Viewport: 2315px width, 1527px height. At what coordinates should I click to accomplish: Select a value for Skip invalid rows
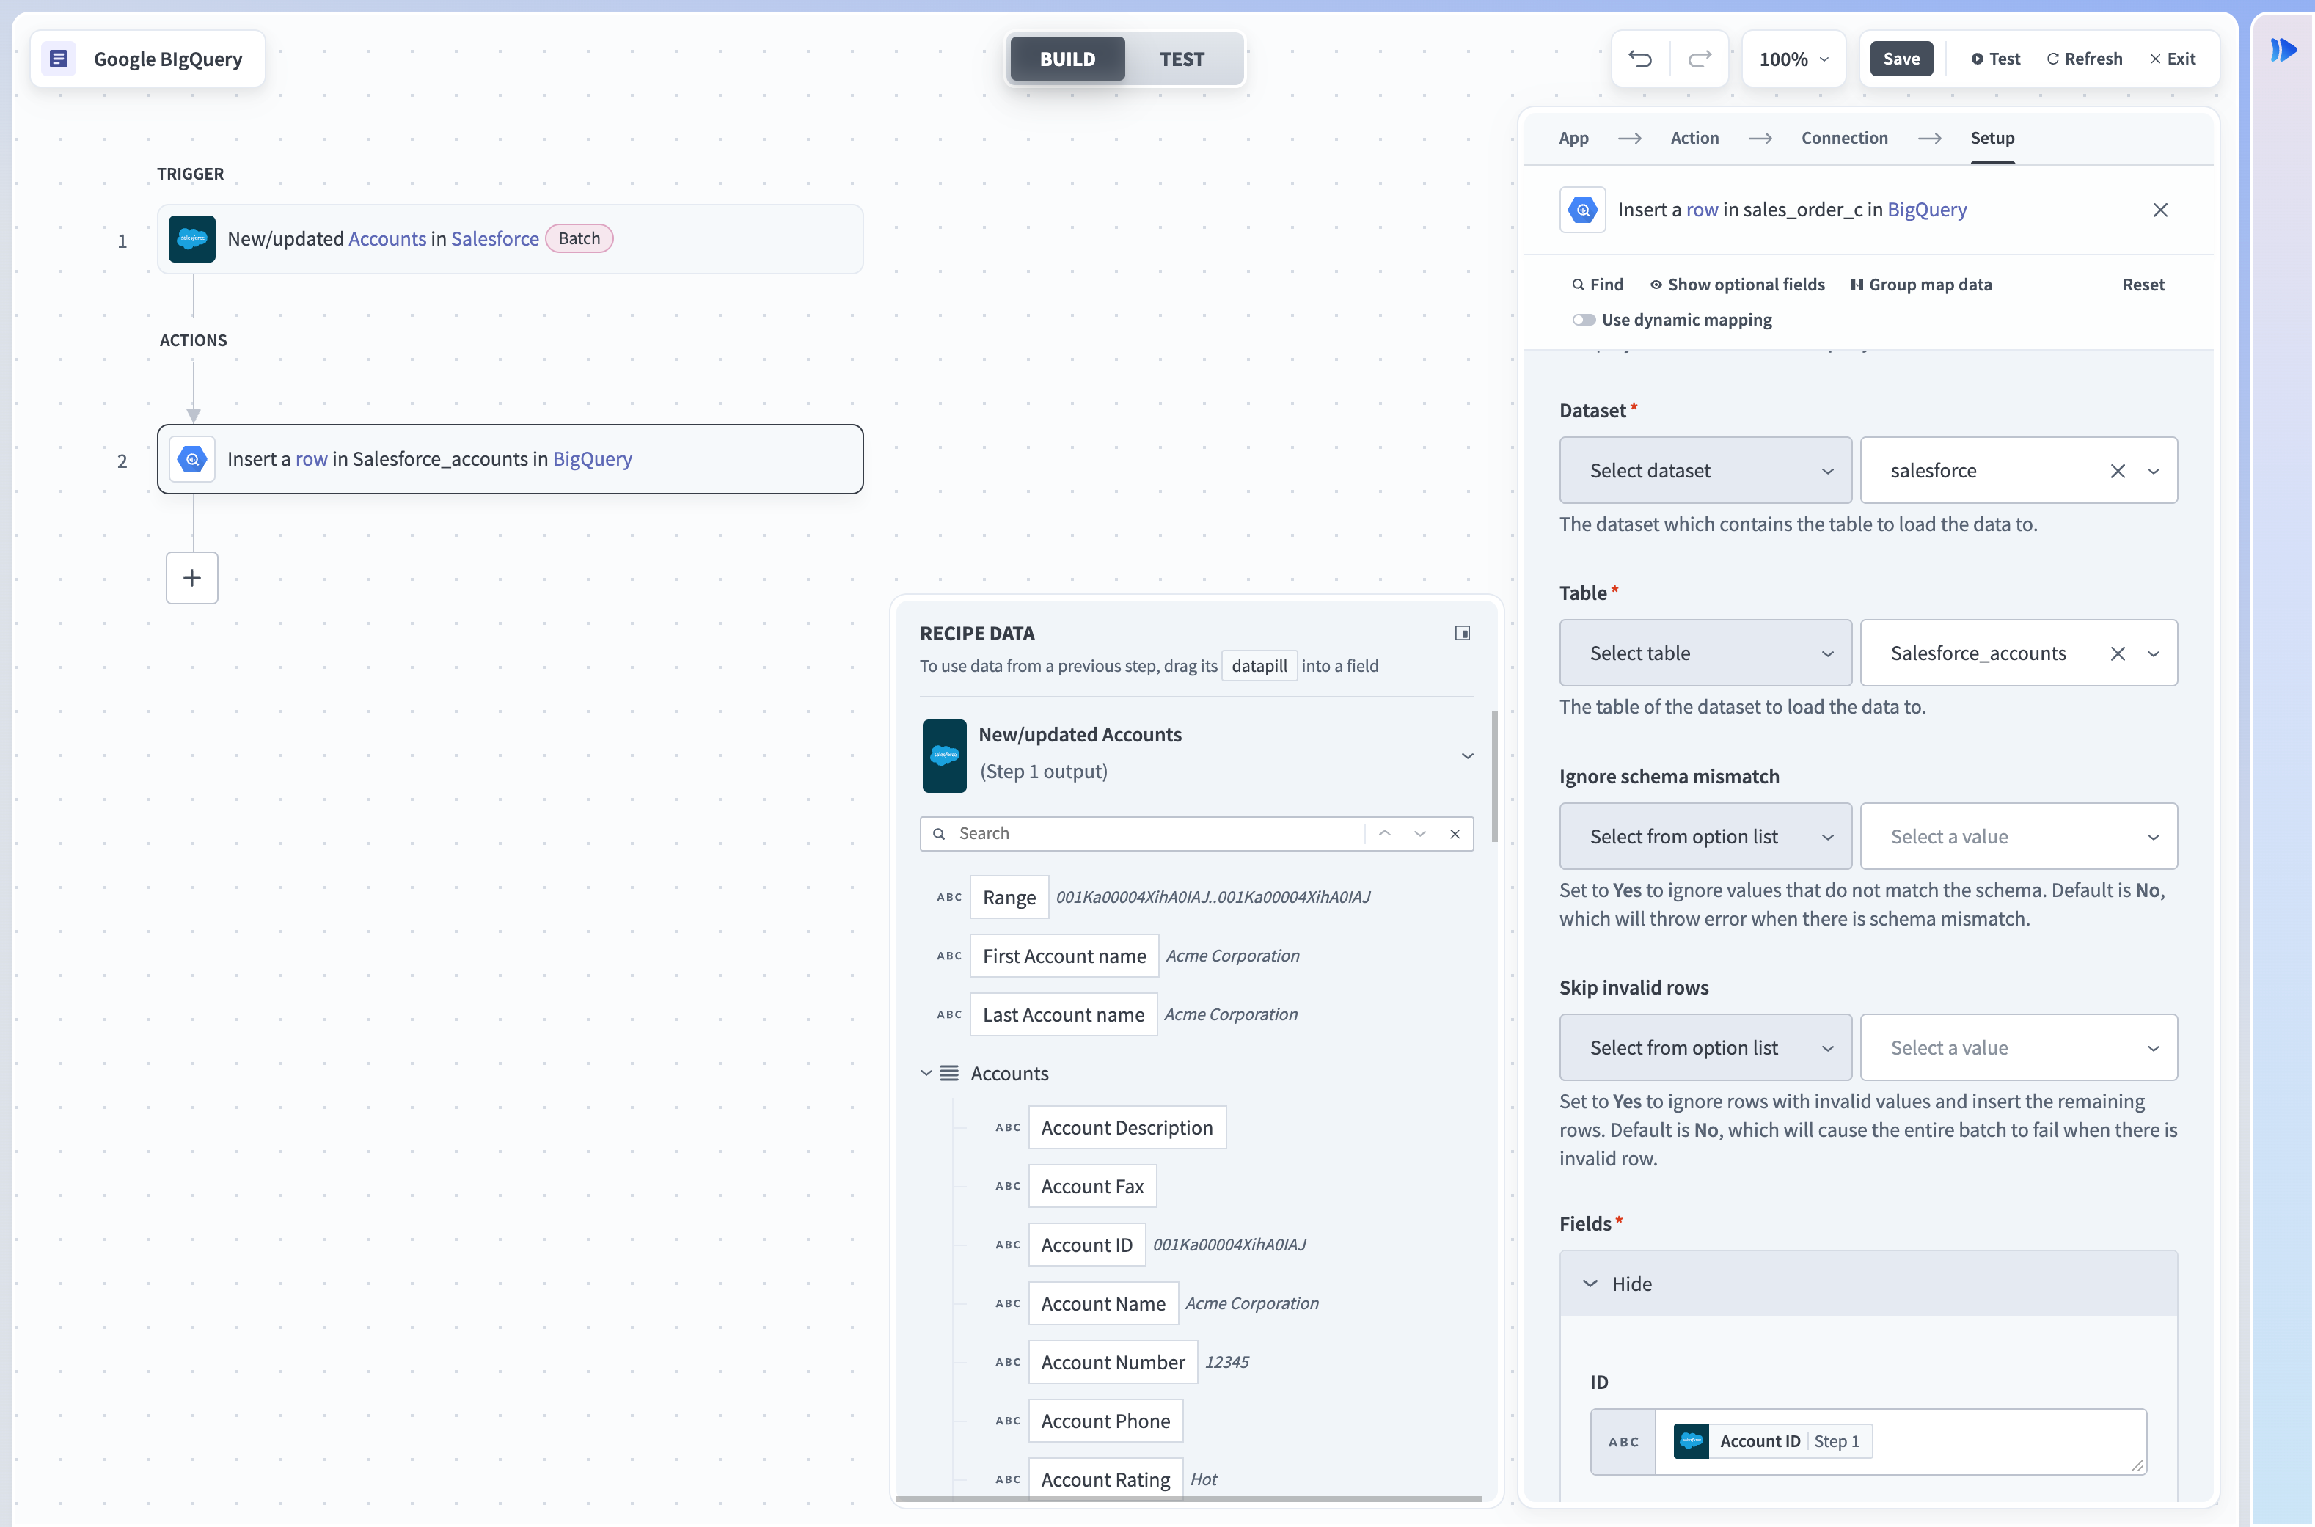pos(2019,1048)
